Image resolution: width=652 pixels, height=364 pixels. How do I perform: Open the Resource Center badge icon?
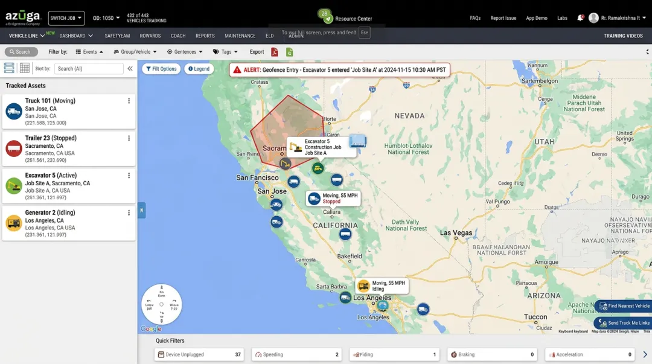point(325,16)
